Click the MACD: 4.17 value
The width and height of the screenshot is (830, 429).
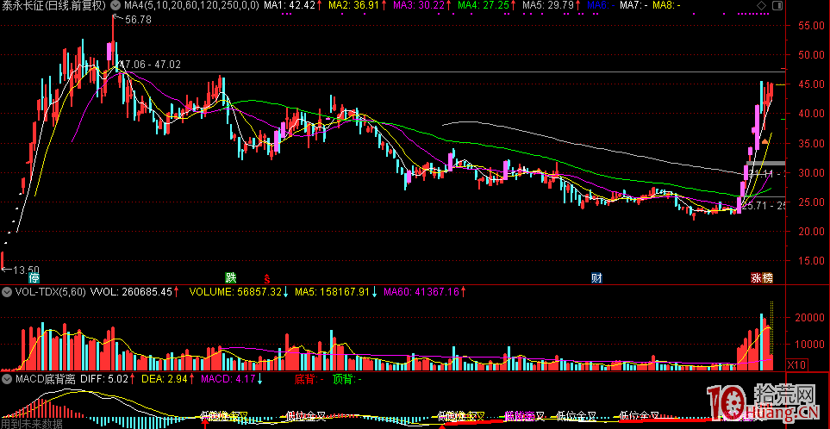click(x=227, y=379)
